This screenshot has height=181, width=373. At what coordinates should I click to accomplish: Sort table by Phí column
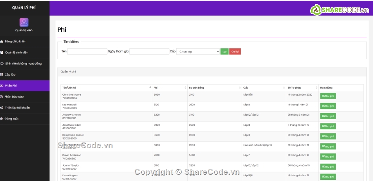[x=170, y=87]
